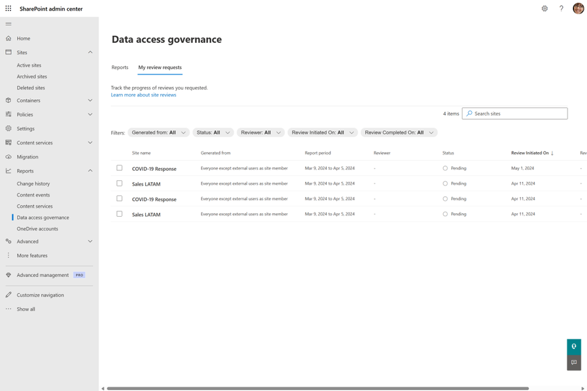The height and width of the screenshot is (391, 587).
Task: Click the Policies sliders icon
Action: 8,114
